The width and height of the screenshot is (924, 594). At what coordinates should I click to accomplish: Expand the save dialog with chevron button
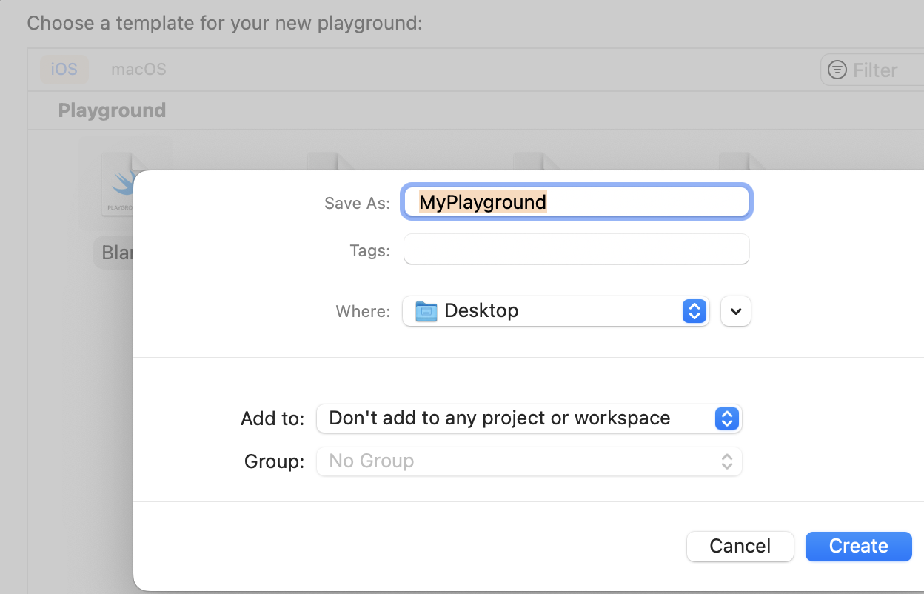tap(735, 311)
